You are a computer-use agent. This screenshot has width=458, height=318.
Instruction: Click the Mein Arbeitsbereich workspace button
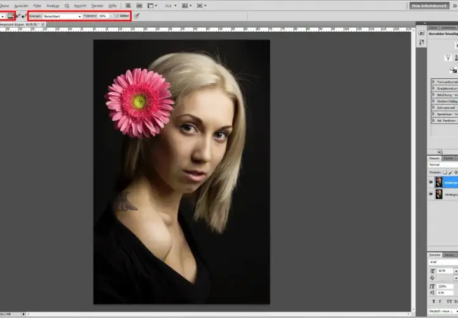point(429,6)
